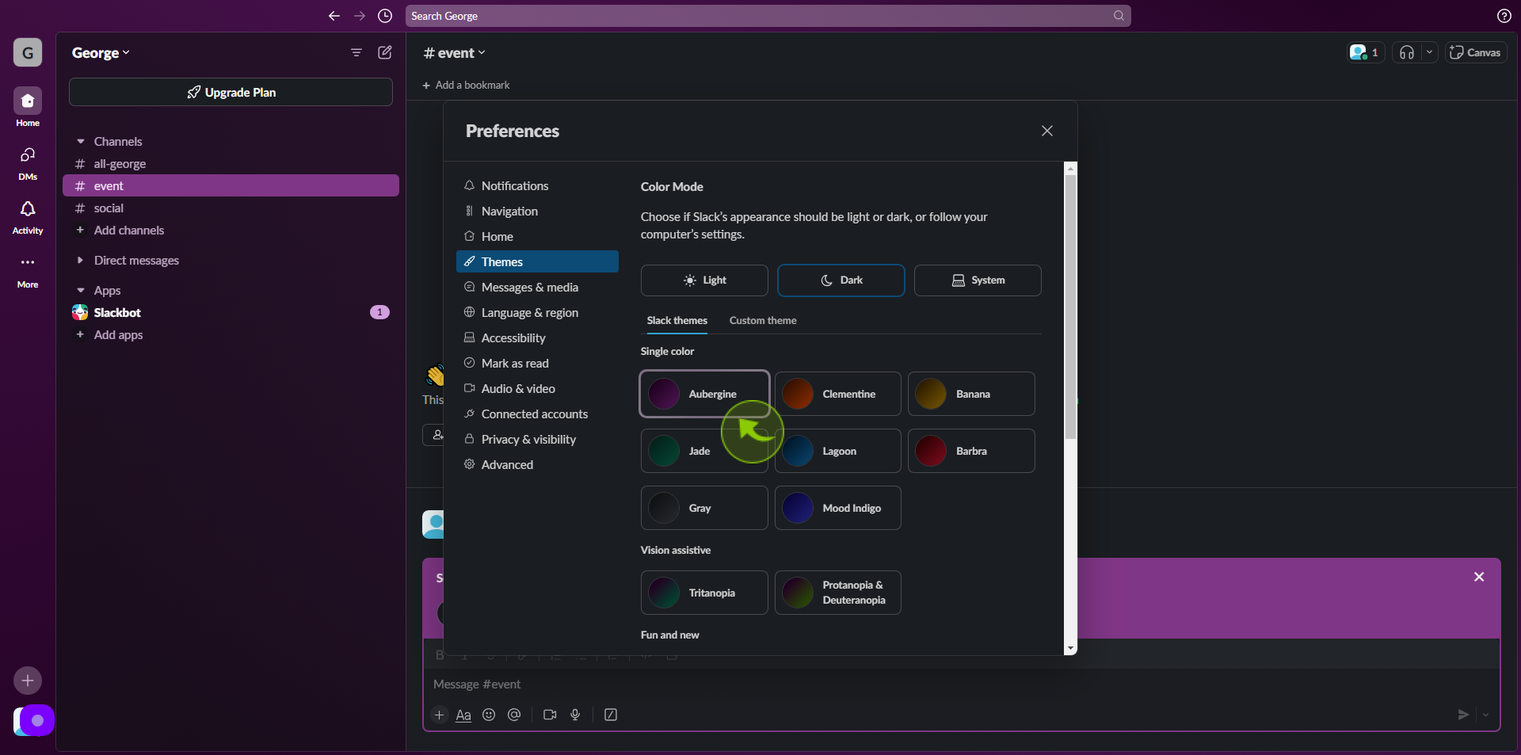
Task: Switch to Custom theme tab
Action: (763, 320)
